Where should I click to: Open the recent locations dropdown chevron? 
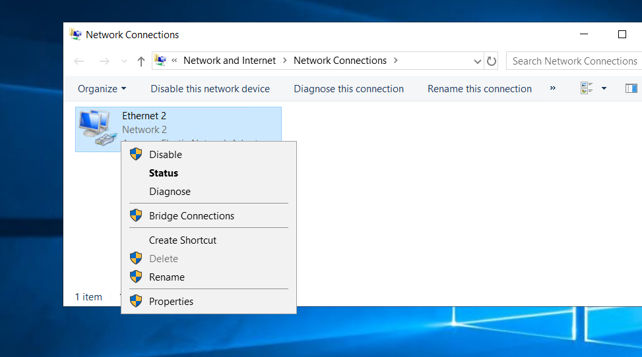pos(125,62)
